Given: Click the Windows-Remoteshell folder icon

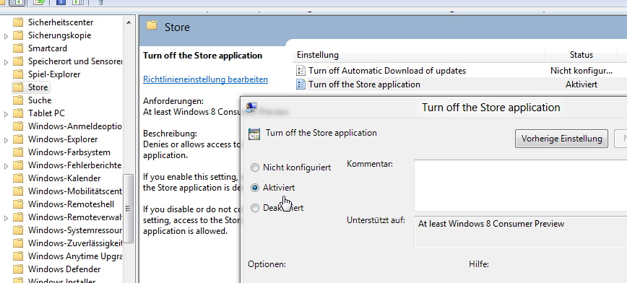Looking at the screenshot, I should [18, 204].
